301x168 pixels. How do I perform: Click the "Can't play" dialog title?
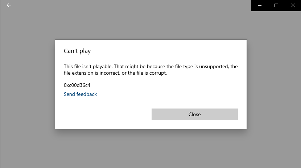[x=77, y=51]
